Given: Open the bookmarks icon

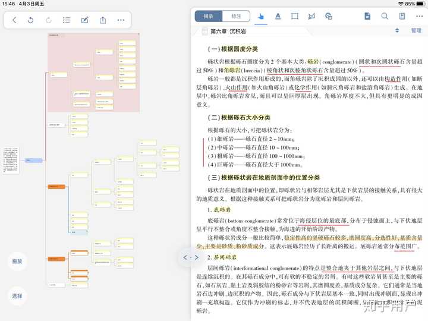Looking at the screenshot, I should pyautogui.click(x=402, y=17).
